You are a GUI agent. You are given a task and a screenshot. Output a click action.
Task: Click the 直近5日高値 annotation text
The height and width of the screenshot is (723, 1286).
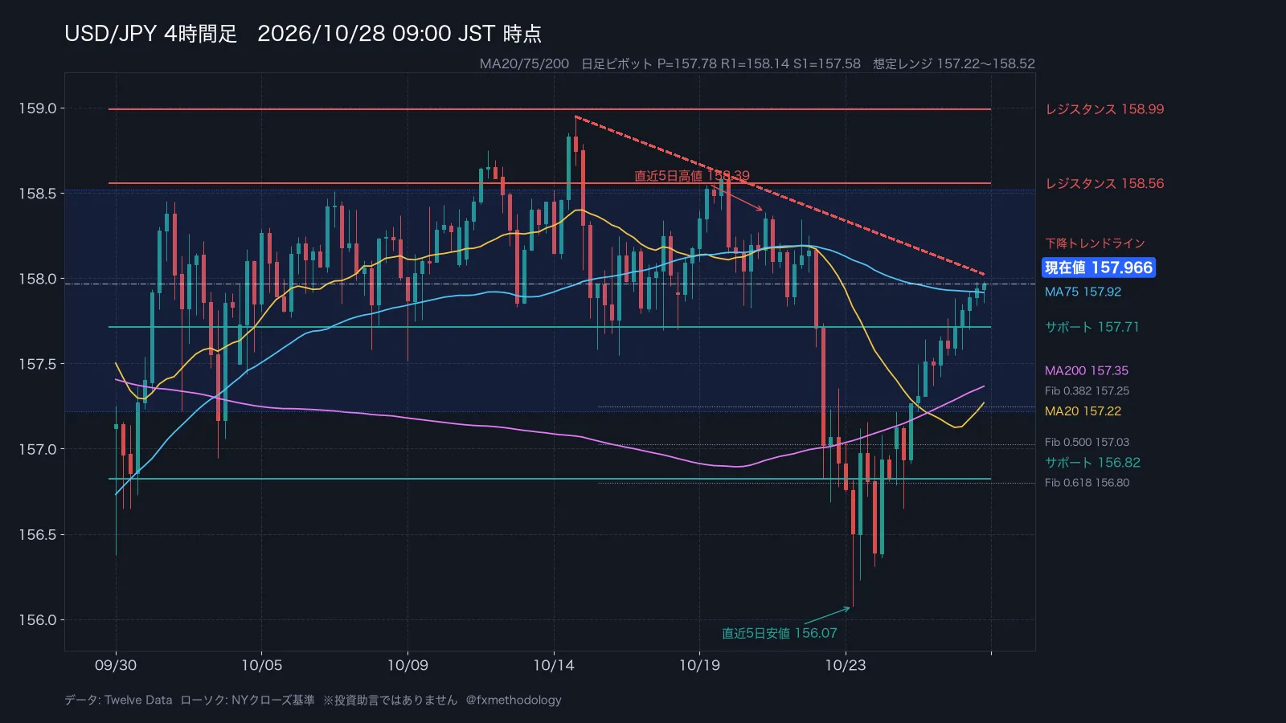[668, 176]
